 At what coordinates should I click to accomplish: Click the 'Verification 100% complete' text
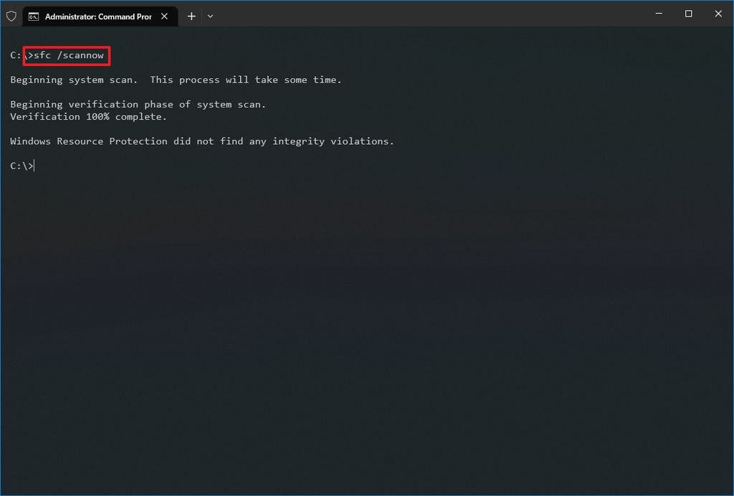point(87,116)
